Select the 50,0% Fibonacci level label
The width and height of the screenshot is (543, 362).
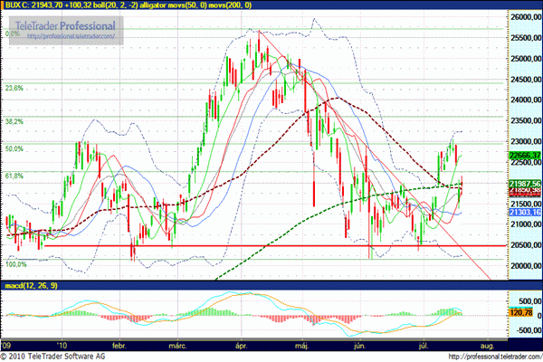pos(14,148)
